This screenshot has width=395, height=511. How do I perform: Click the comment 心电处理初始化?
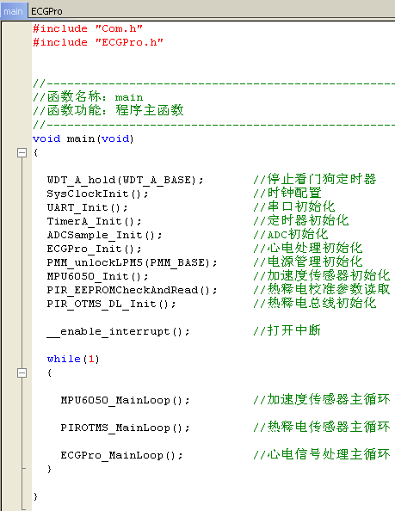(x=308, y=248)
